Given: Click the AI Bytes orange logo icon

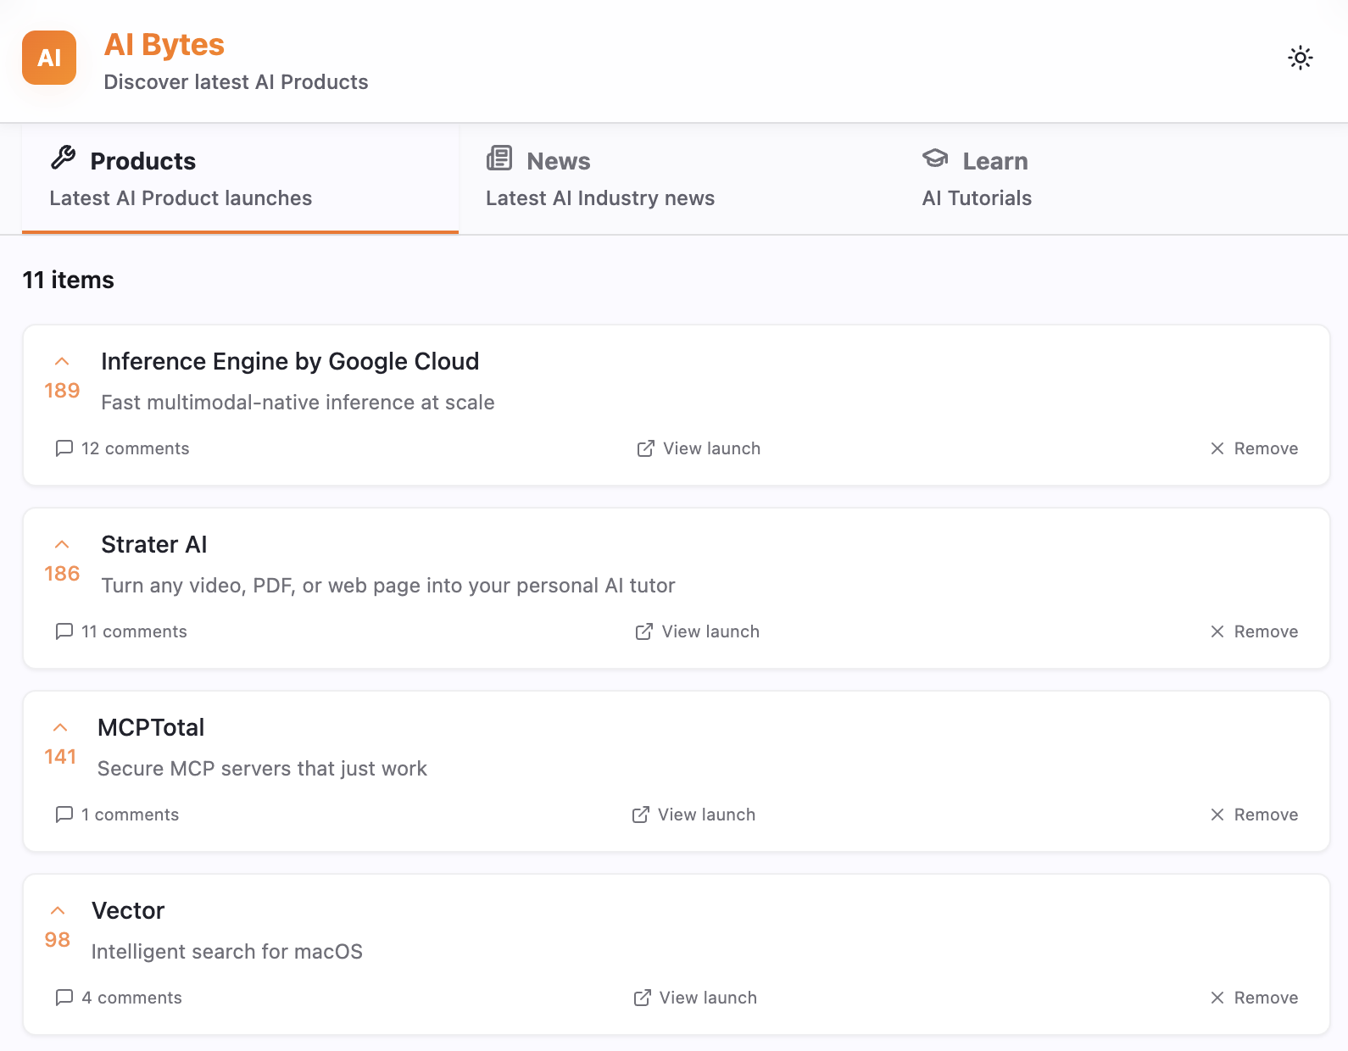Looking at the screenshot, I should [49, 58].
